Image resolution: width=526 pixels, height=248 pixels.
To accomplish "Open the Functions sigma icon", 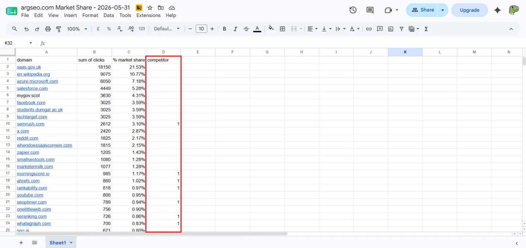I will point(426,29).
